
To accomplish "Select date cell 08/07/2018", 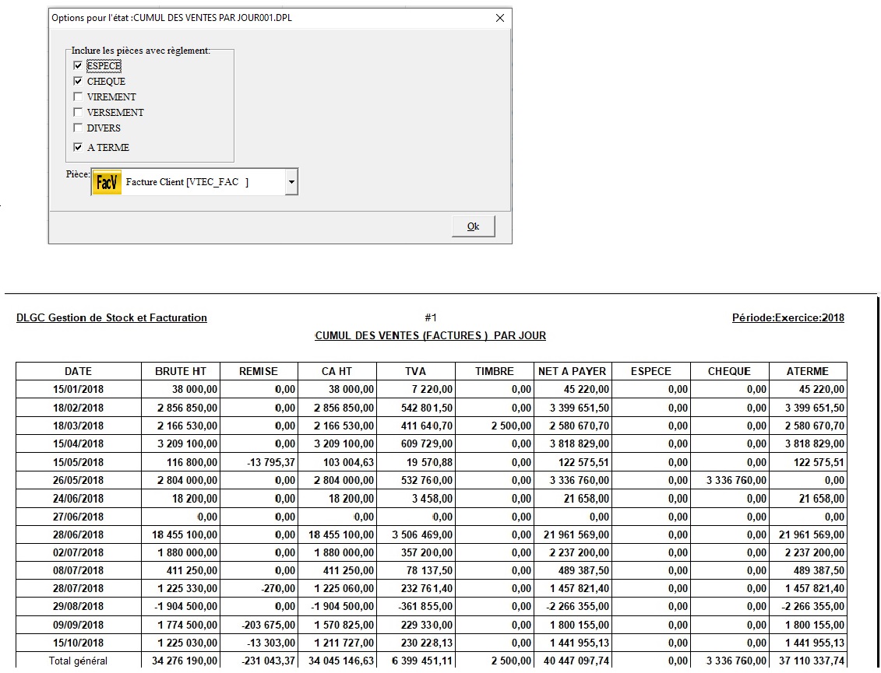I will click(x=78, y=570).
